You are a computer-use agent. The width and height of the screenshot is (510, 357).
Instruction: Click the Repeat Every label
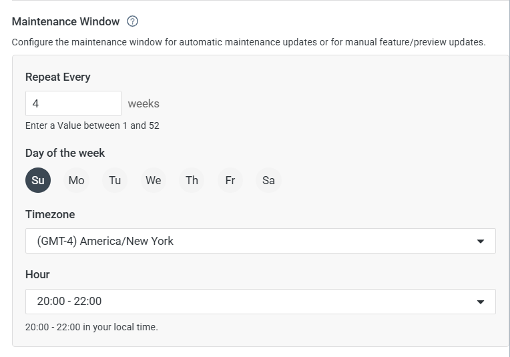pos(58,77)
